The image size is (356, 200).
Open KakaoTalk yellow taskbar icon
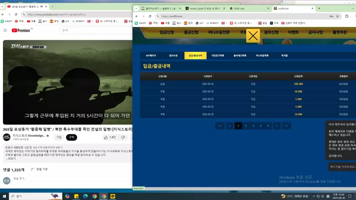(x=113, y=196)
